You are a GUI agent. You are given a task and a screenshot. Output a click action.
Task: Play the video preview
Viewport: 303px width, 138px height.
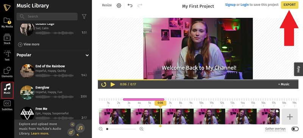(112, 85)
